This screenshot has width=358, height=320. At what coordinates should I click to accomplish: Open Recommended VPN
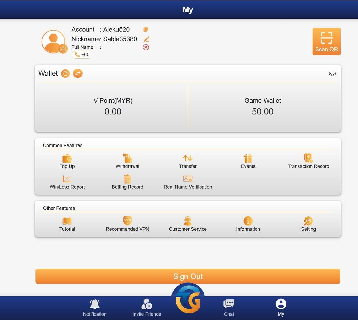pyautogui.click(x=127, y=225)
